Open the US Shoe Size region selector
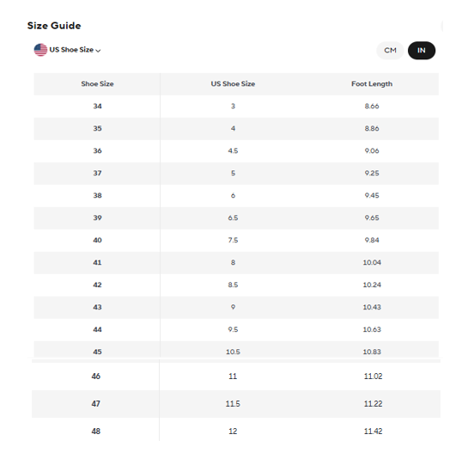 click(x=68, y=50)
